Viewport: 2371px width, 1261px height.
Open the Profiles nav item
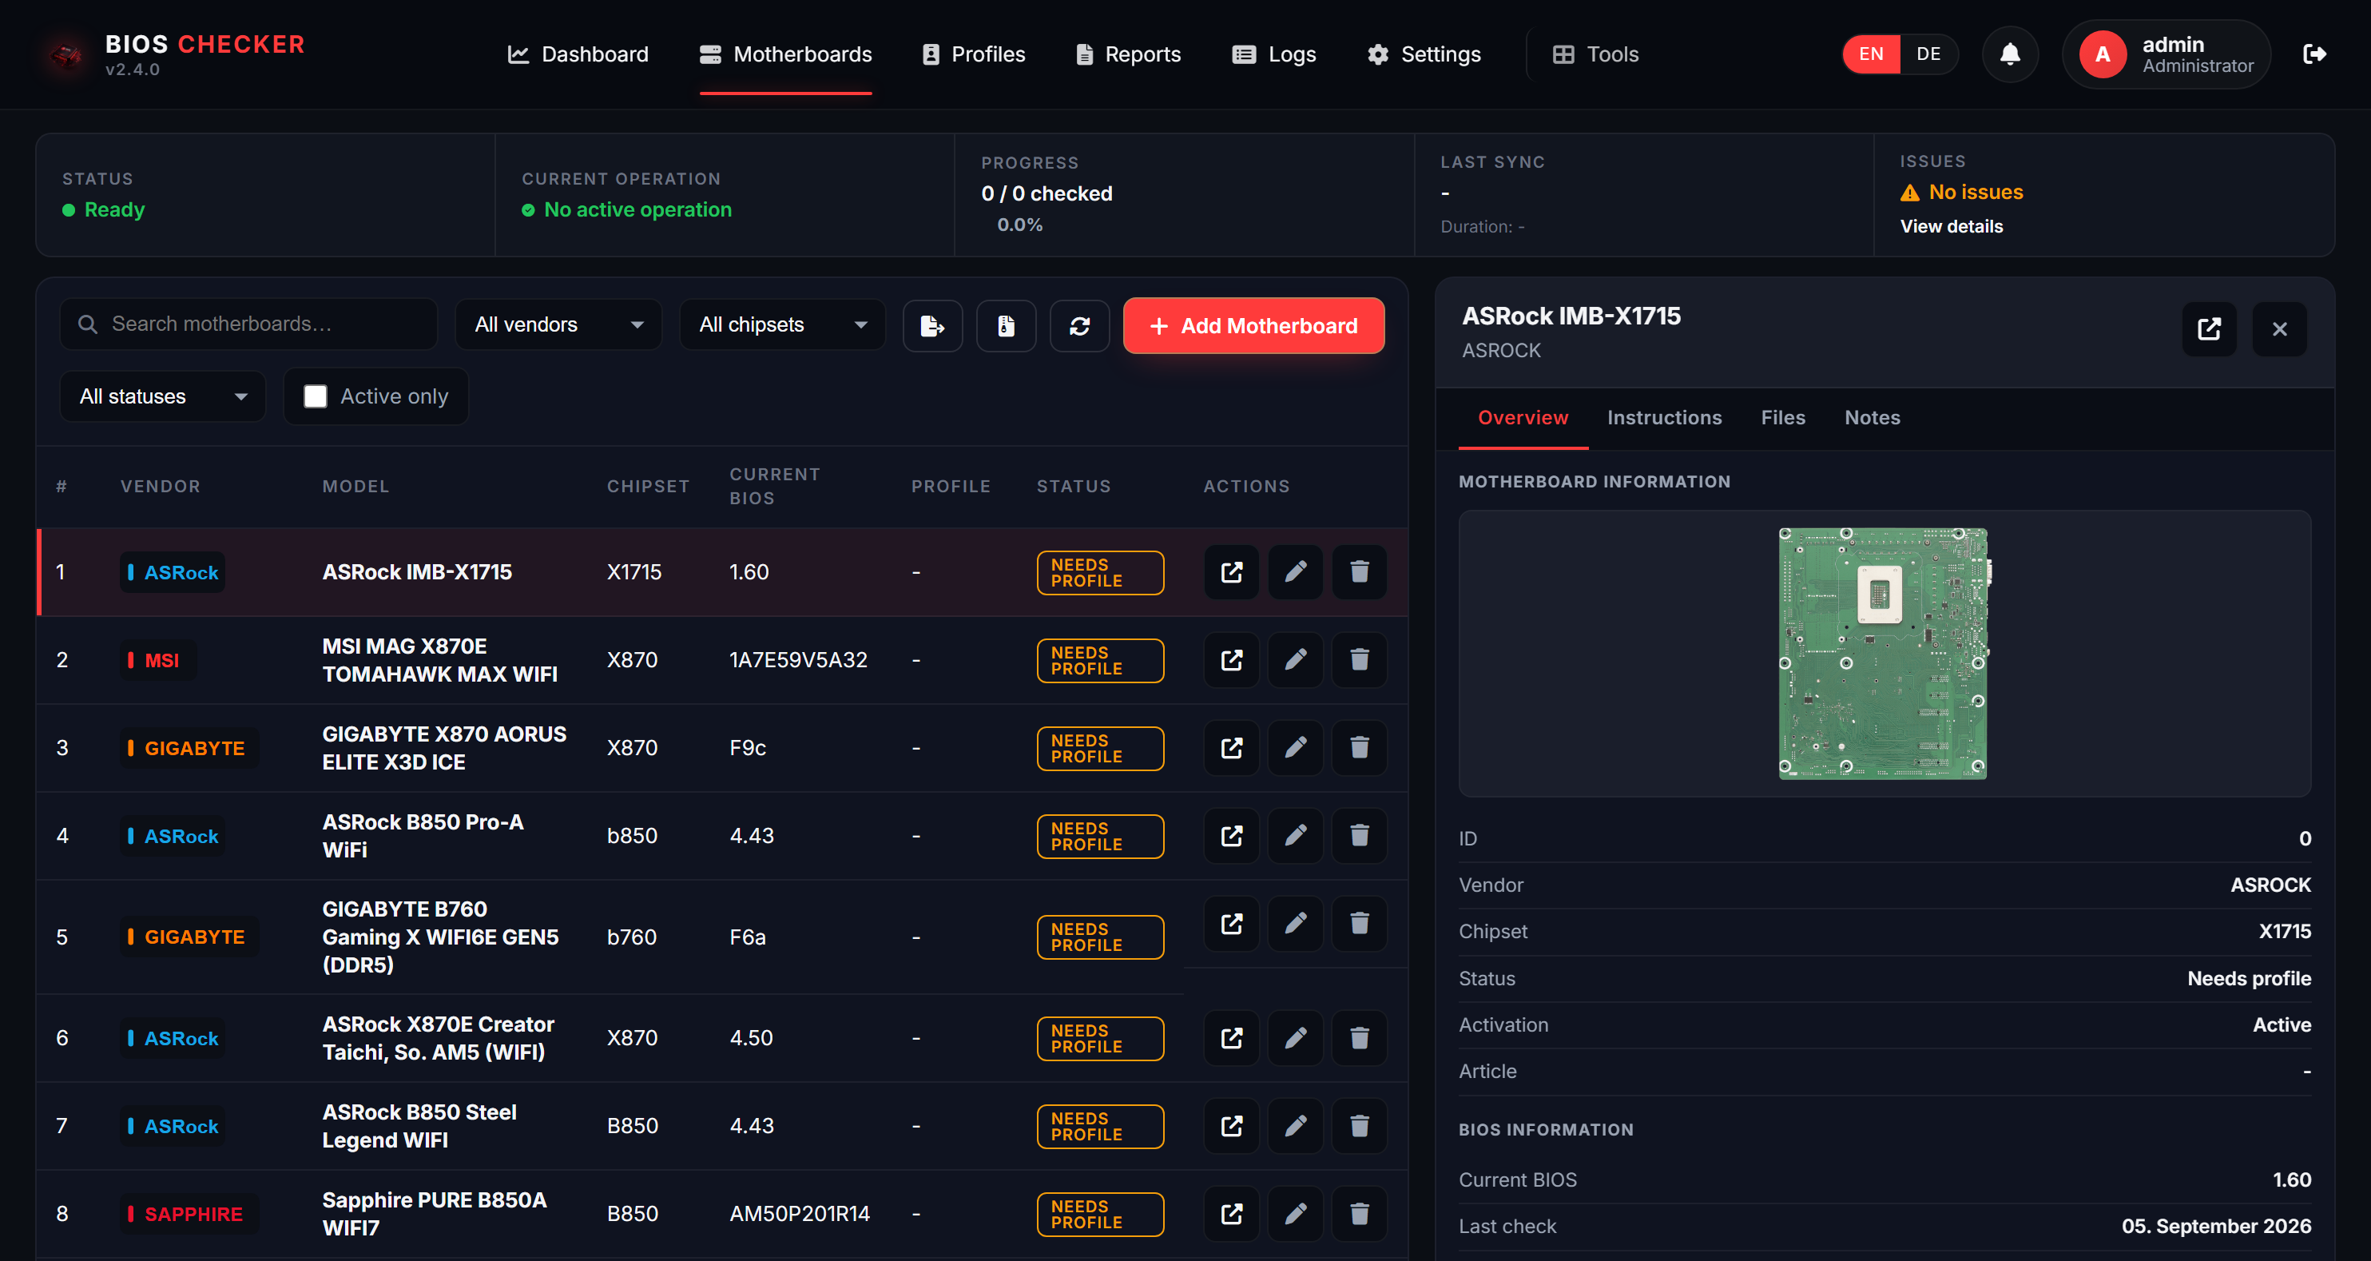[973, 54]
